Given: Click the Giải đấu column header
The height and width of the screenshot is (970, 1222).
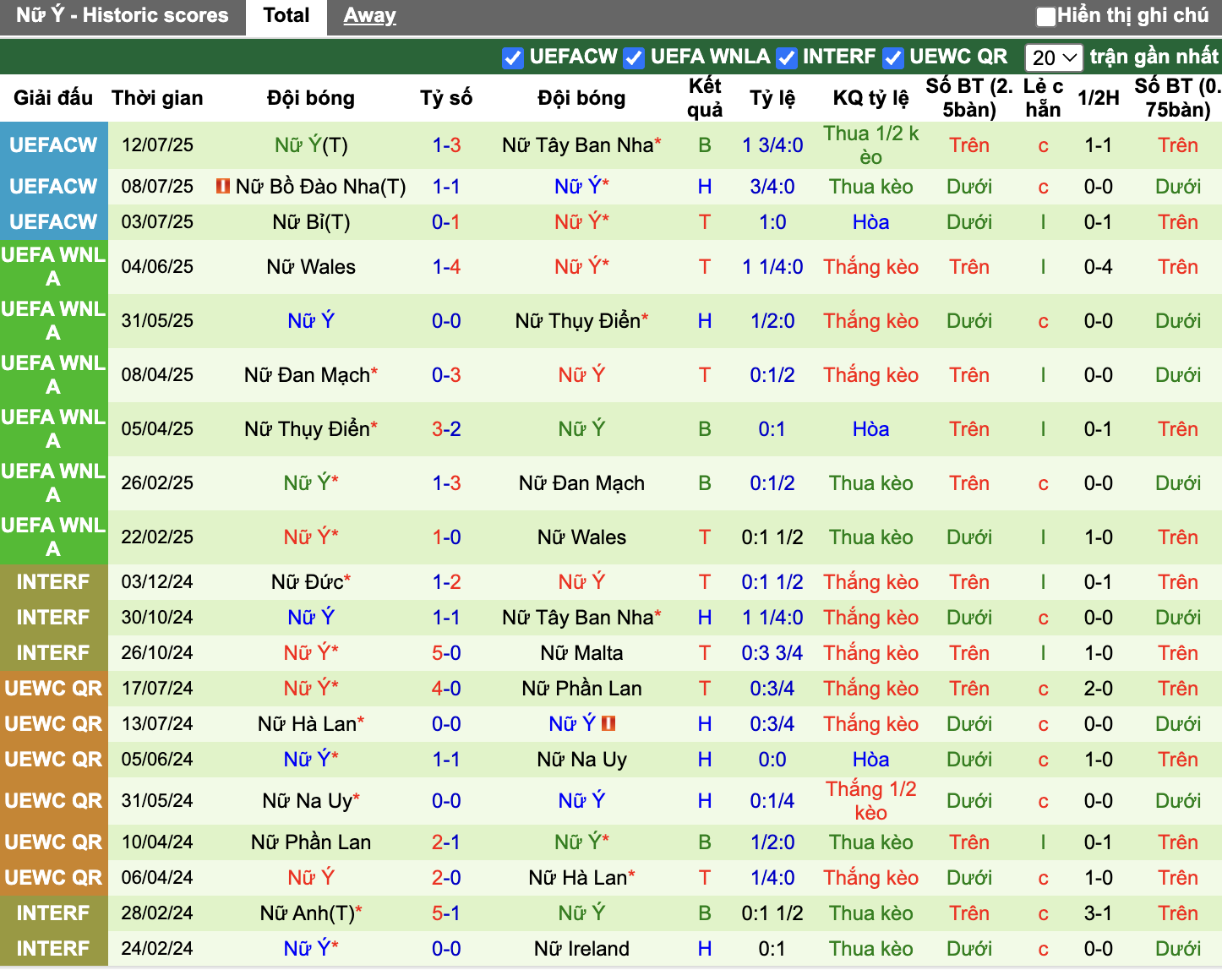Looking at the screenshot, I should [53, 98].
